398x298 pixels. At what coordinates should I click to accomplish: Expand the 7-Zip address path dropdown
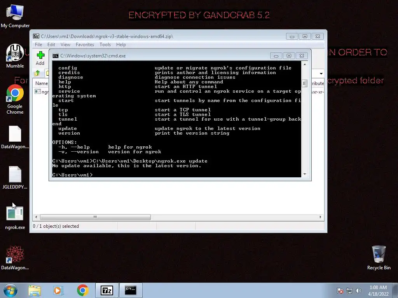[321, 73]
